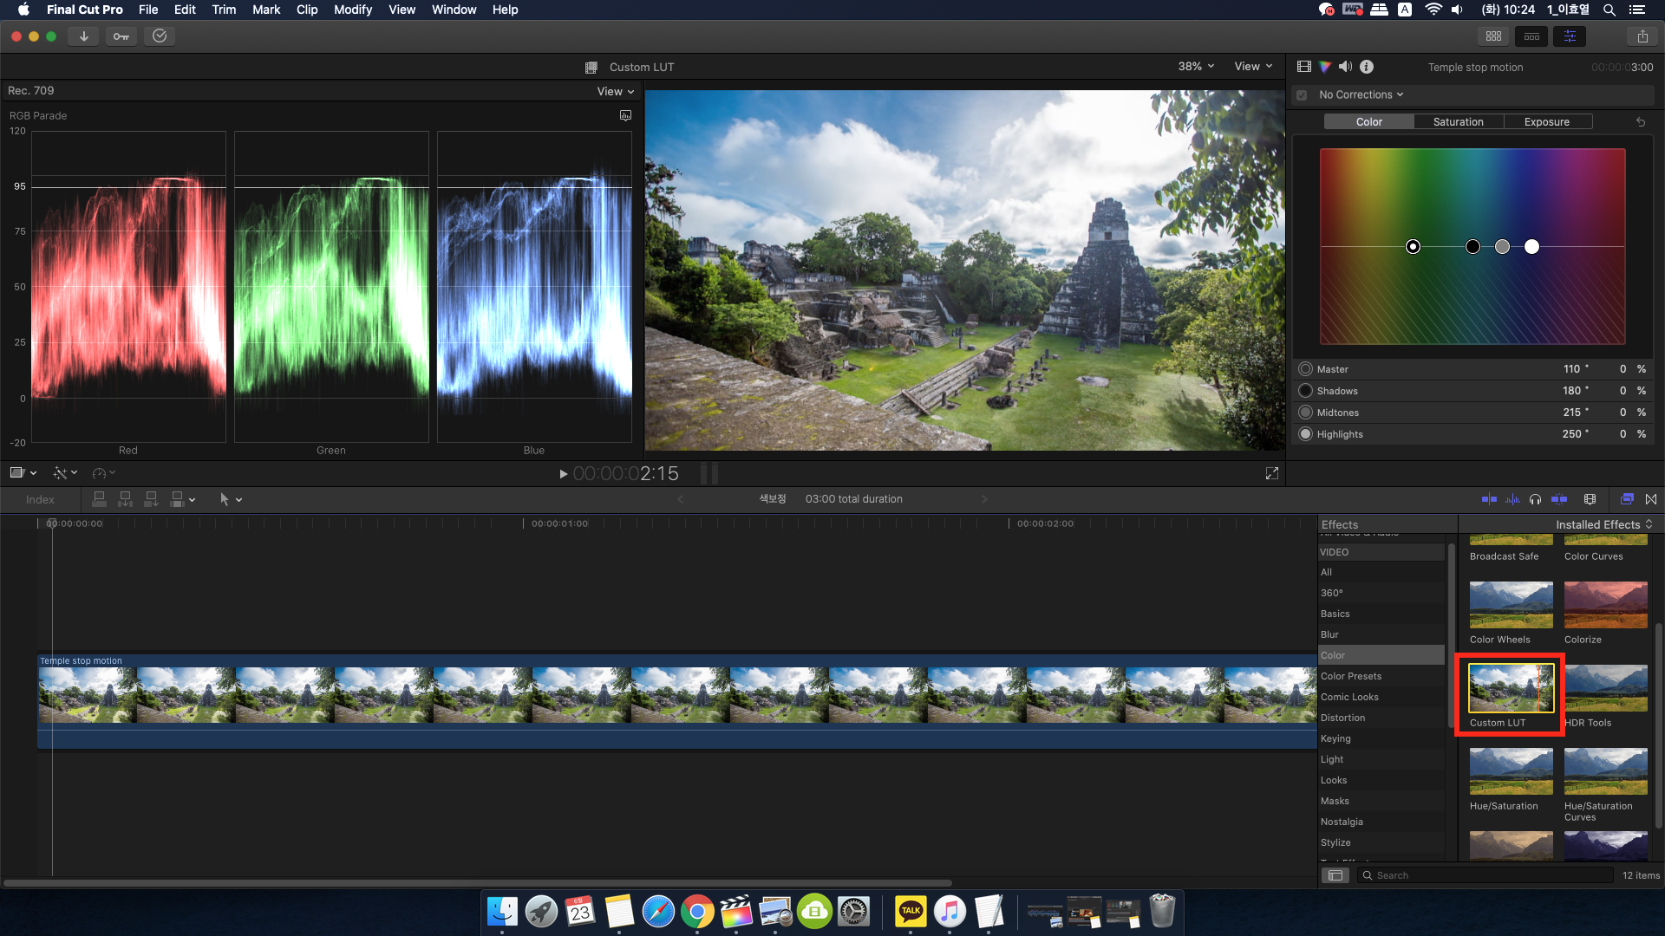Open the No Corrections dropdown
1665x936 pixels.
[x=1361, y=95]
